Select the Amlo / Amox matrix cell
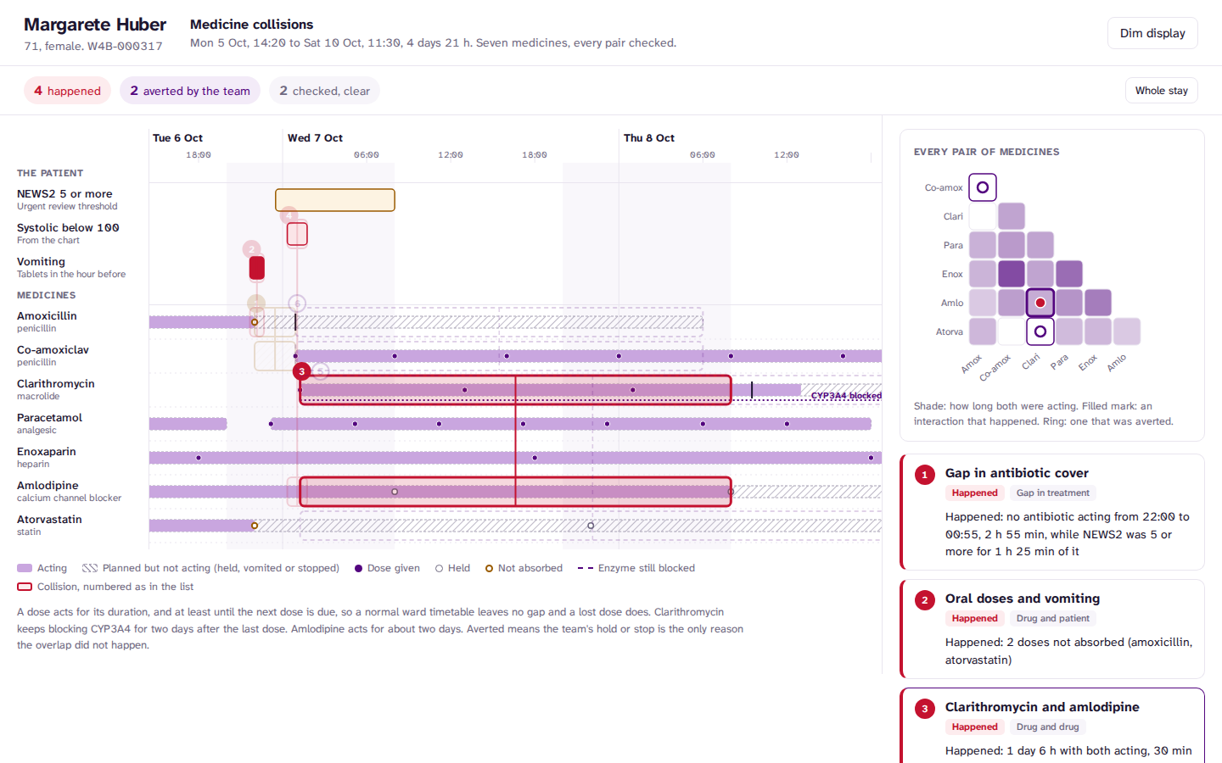The width and height of the screenshot is (1222, 763). click(983, 303)
